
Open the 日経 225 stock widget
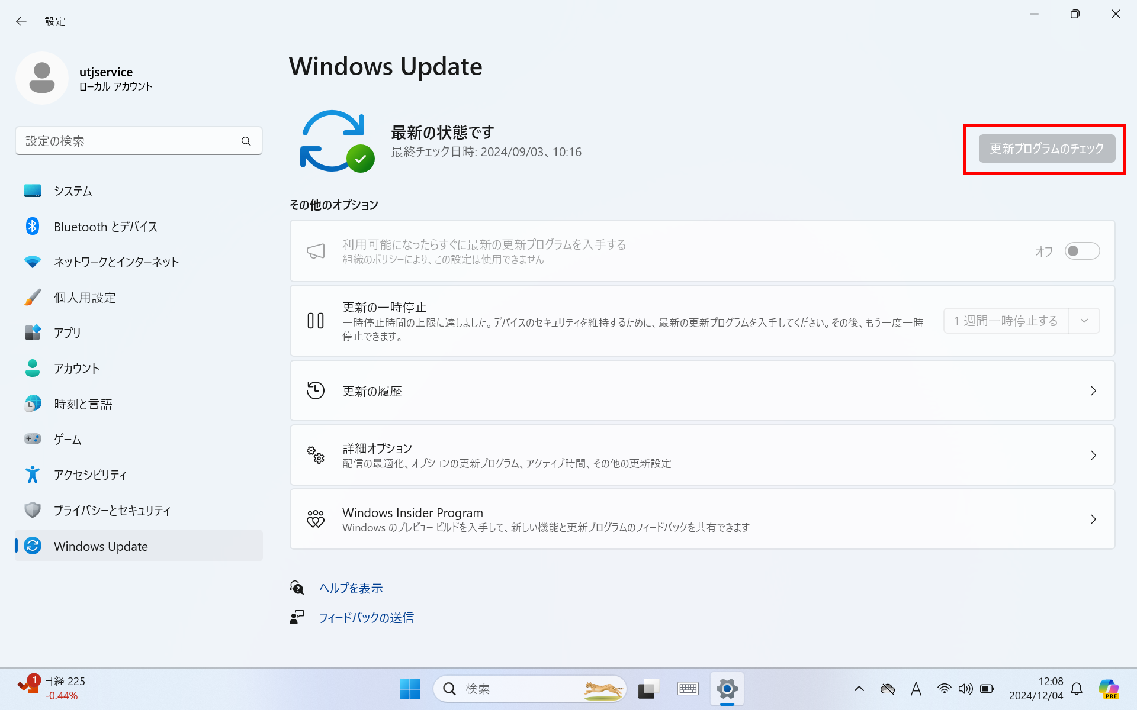pyautogui.click(x=52, y=689)
